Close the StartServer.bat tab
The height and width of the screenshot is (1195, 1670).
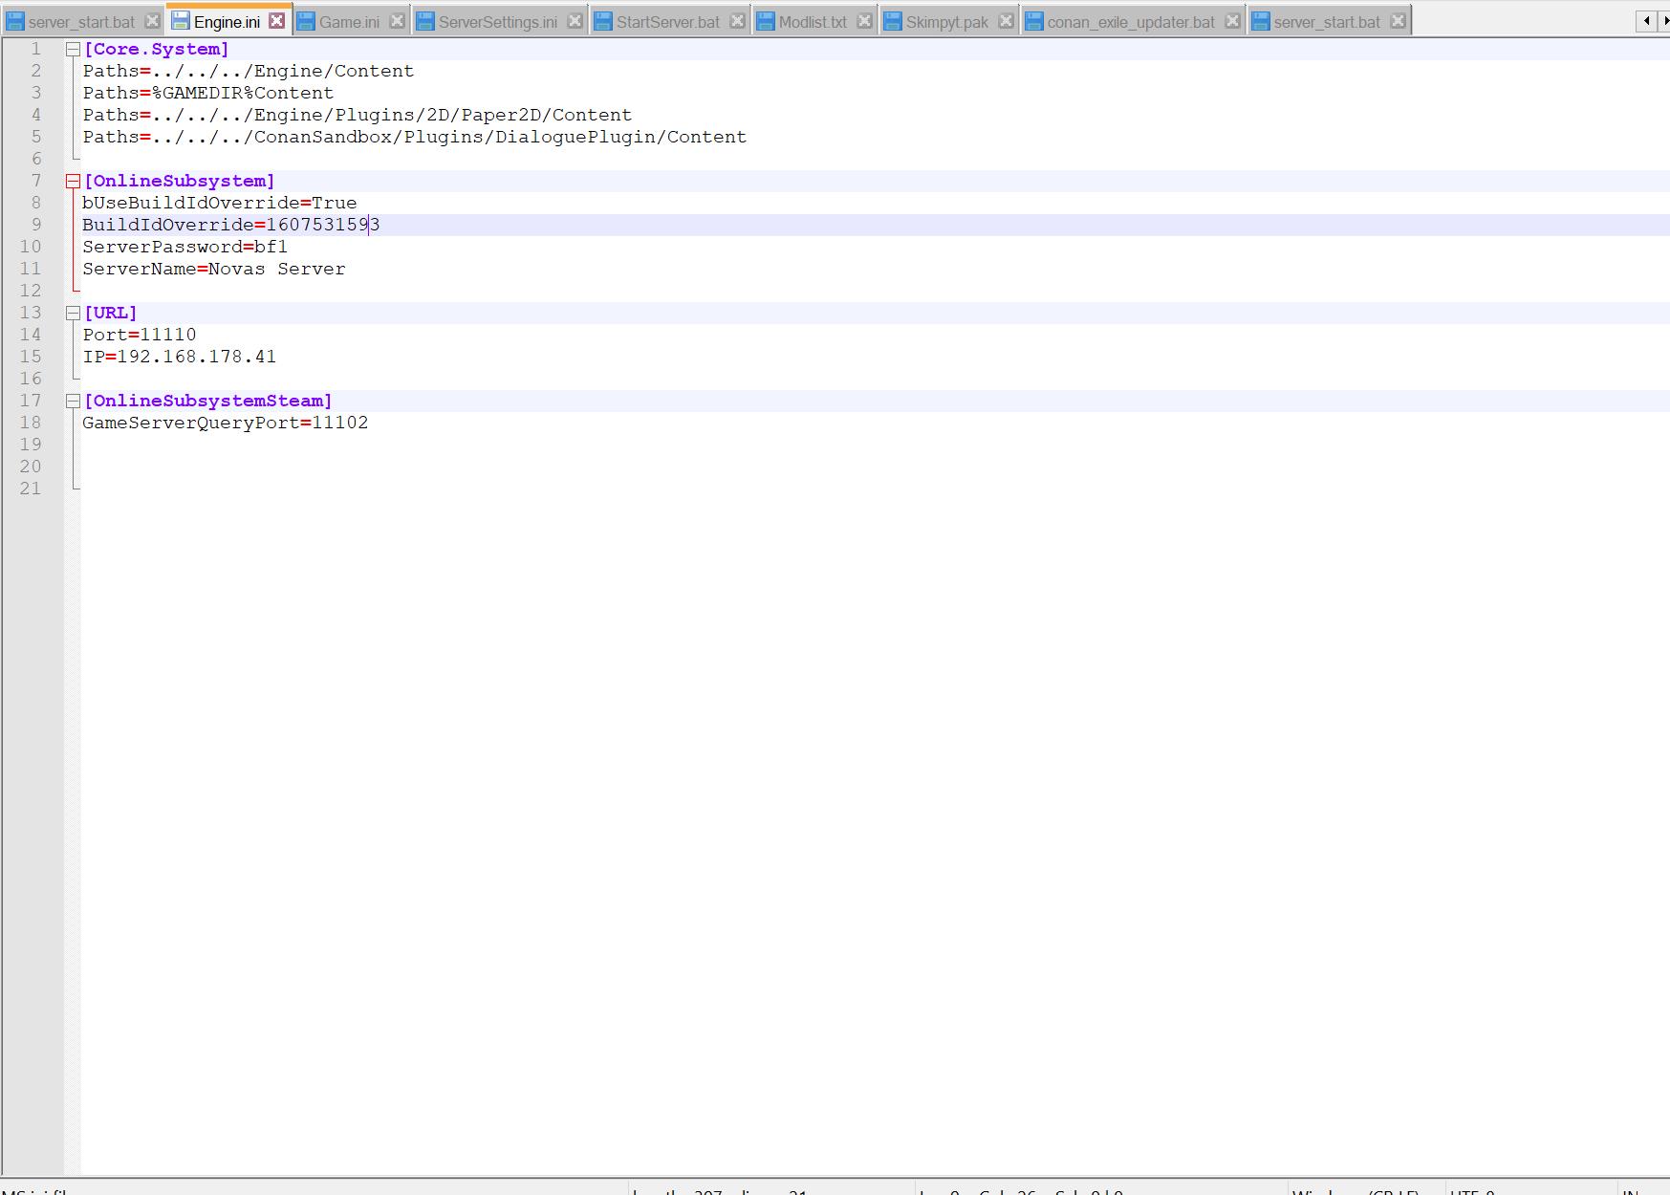737,21
